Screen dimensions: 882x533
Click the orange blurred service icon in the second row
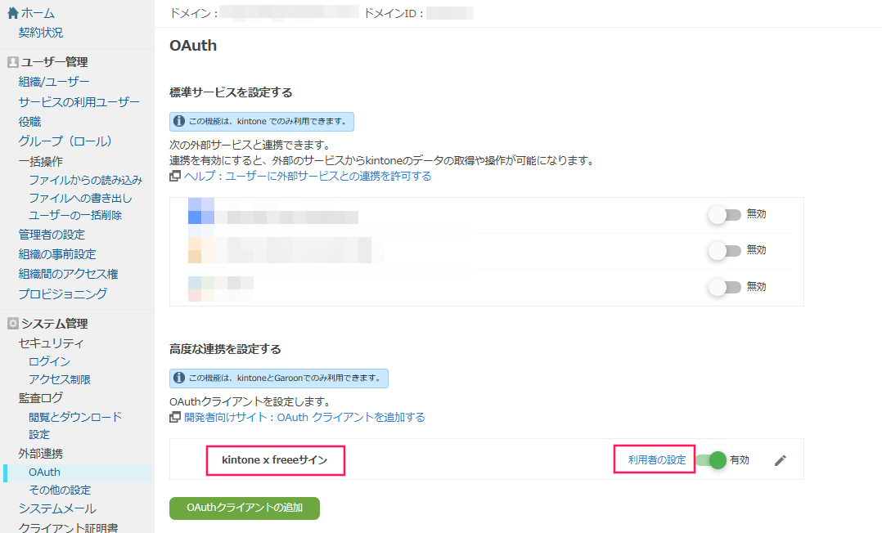point(200,250)
